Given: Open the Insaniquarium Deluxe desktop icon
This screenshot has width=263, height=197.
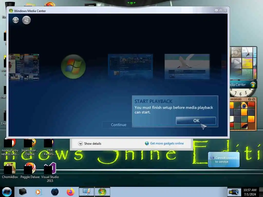Looking at the screenshot, I should click(x=30, y=147).
